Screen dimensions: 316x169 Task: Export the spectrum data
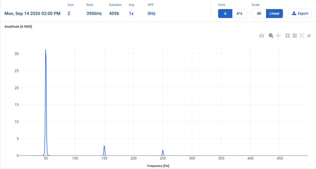[x=300, y=14]
